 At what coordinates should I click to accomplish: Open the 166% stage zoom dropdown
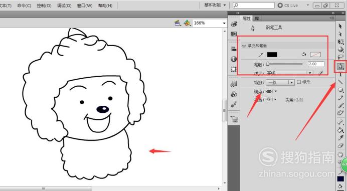pyautogui.click(x=224, y=23)
